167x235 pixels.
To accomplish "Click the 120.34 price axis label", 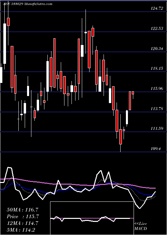I will 157,49.
